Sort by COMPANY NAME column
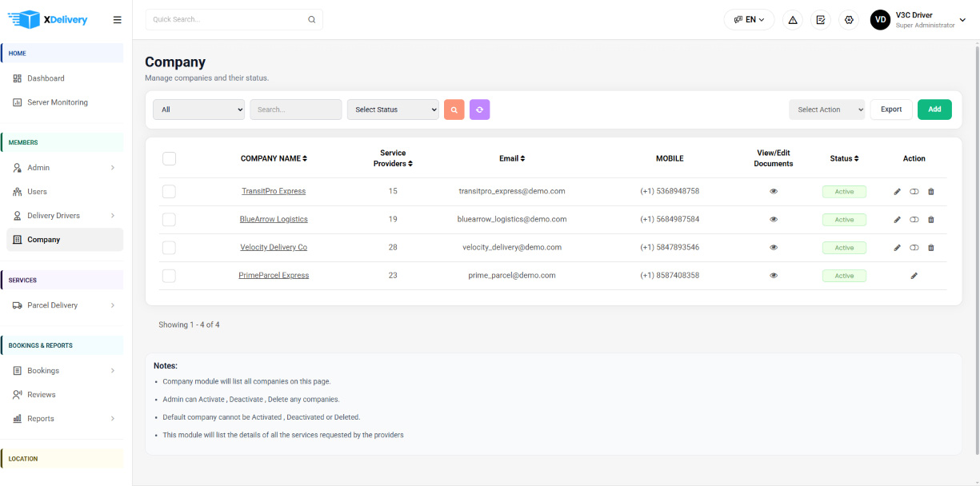 [274, 158]
